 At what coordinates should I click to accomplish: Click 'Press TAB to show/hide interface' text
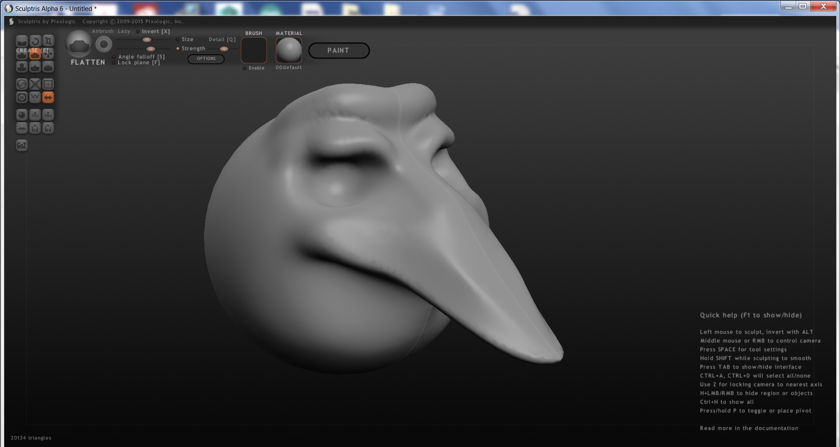(751, 367)
